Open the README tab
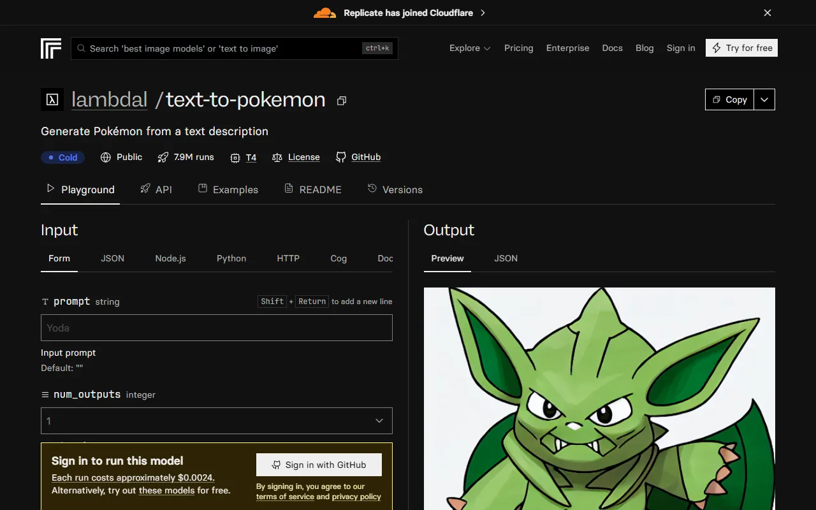The image size is (816, 510). pos(313,189)
